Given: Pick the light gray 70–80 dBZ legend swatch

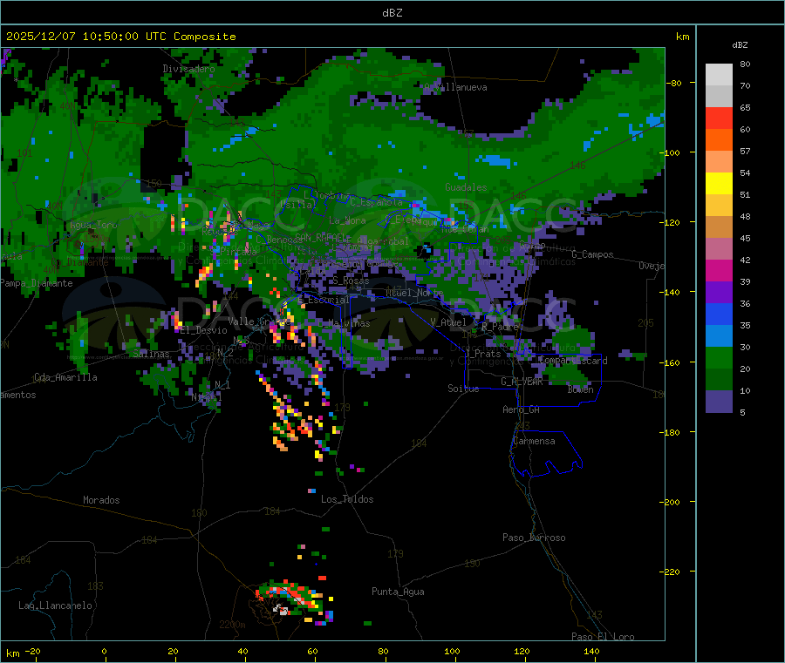Looking at the screenshot, I should [719, 75].
